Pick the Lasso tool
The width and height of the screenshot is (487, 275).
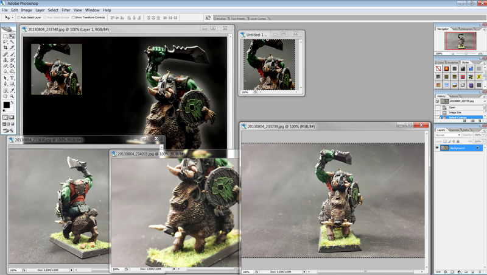(x=5, y=42)
